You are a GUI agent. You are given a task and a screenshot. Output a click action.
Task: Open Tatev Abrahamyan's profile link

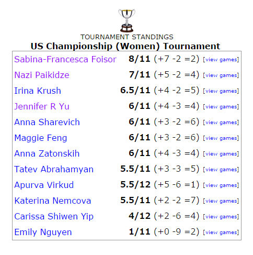click(54, 169)
